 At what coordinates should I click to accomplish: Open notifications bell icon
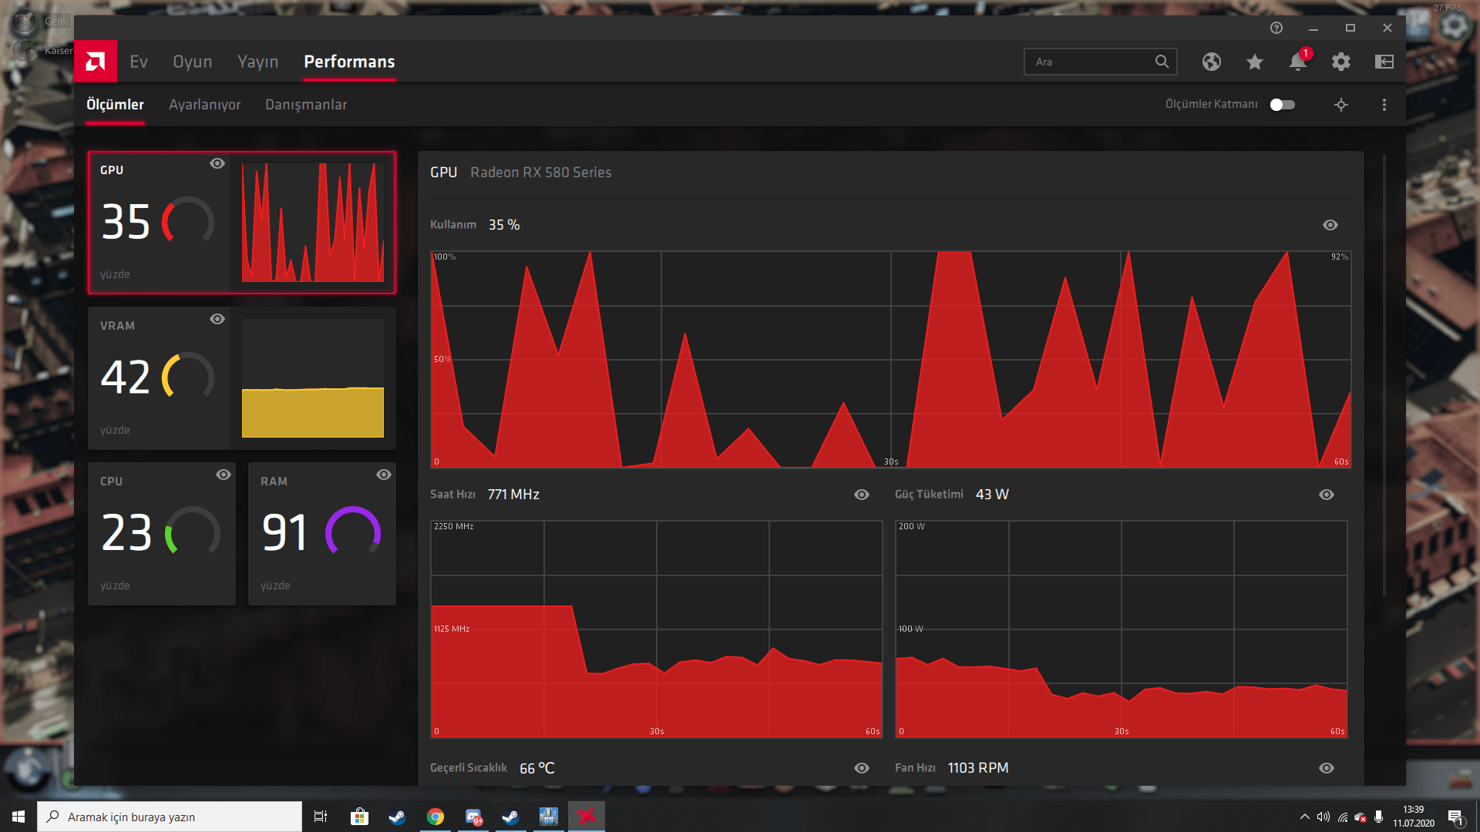click(1297, 62)
